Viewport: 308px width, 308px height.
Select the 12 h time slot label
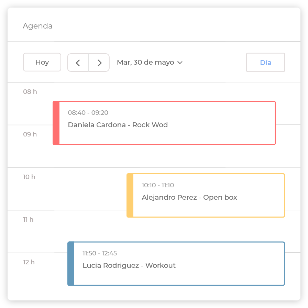click(x=29, y=262)
